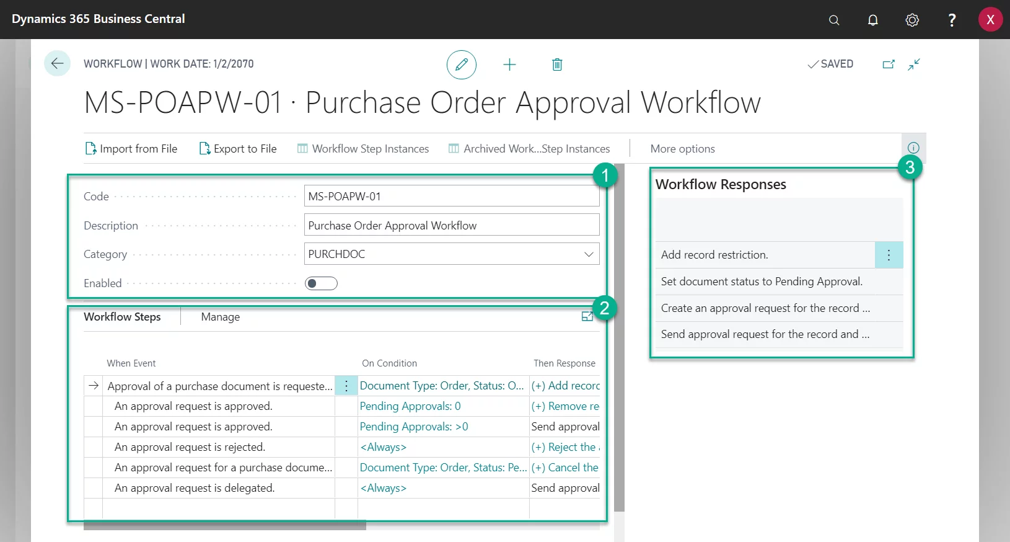Viewport: 1010px width, 542px height.
Task: Click the plus icon to create new workflow
Action: click(509, 64)
